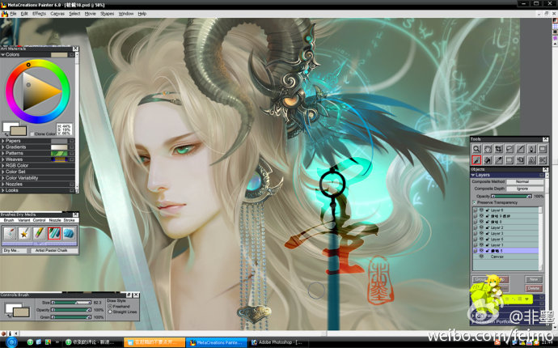The width and height of the screenshot is (558, 348).
Task: Click the orange highlighted taskbar window
Action: (x=154, y=342)
